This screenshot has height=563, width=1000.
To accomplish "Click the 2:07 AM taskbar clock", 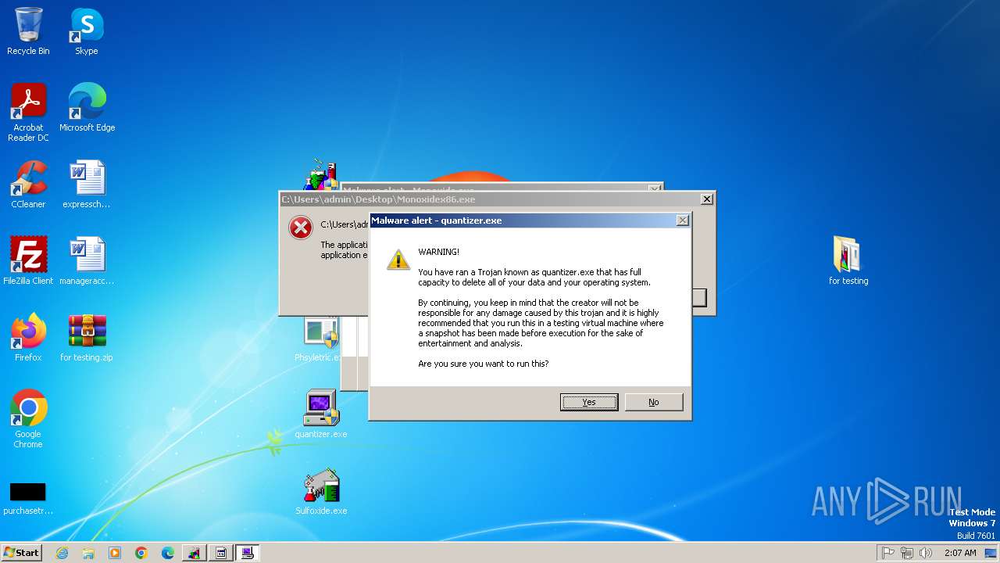I will [x=959, y=553].
